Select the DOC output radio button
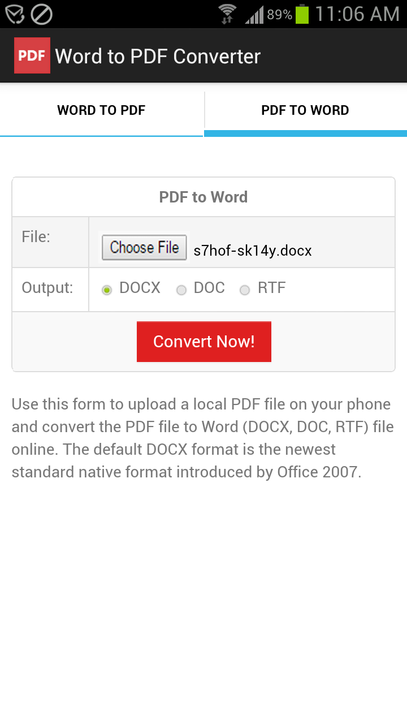 coord(181,290)
